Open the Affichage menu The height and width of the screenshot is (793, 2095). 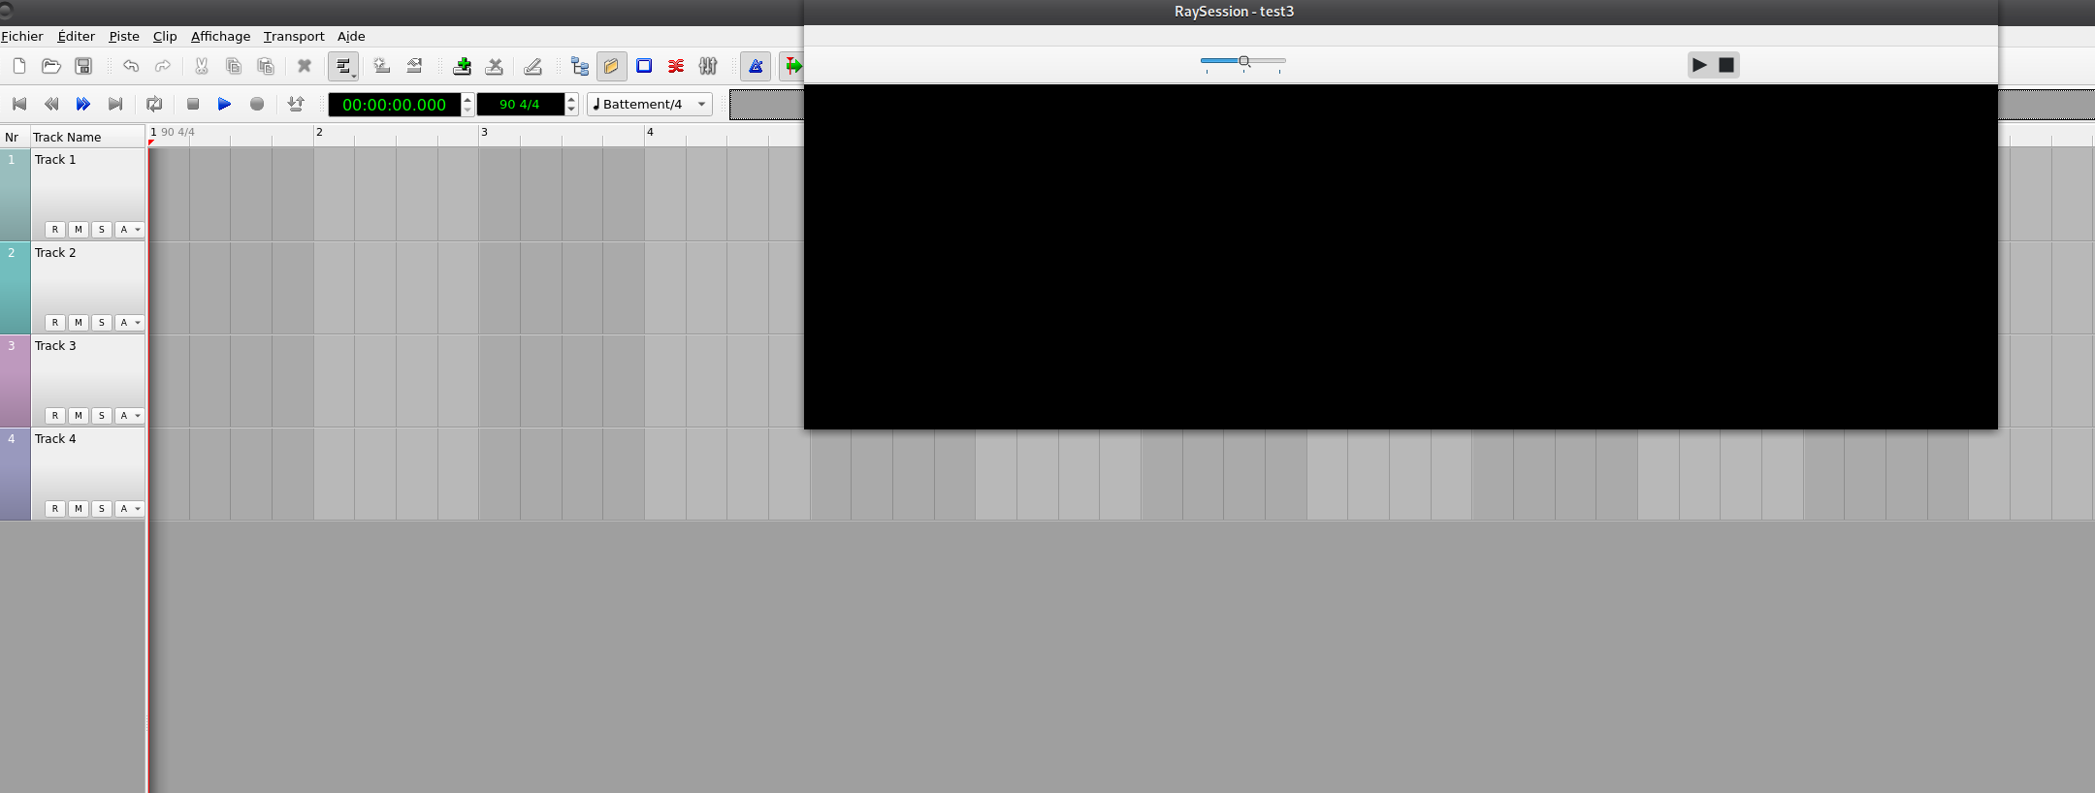tap(220, 36)
